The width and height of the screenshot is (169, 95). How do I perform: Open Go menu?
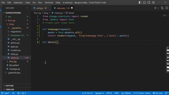point(34,2)
